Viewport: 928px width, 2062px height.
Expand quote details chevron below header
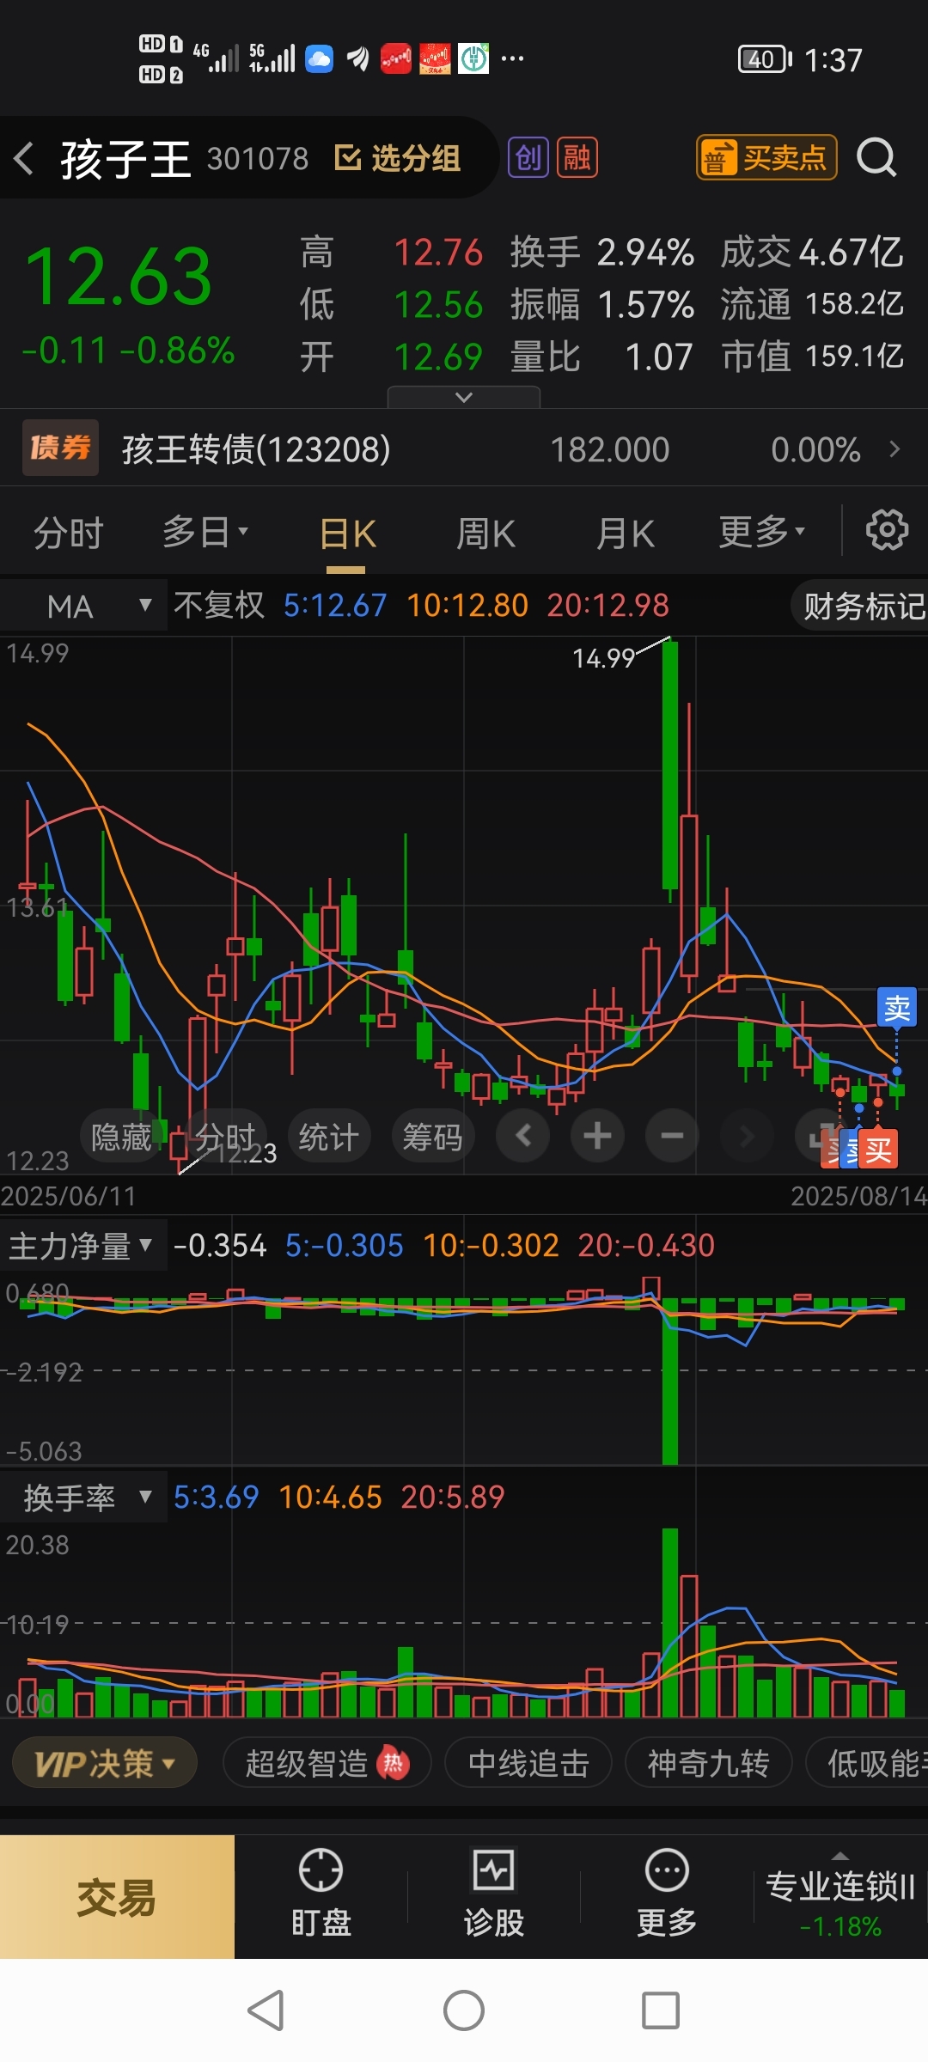pyautogui.click(x=464, y=397)
